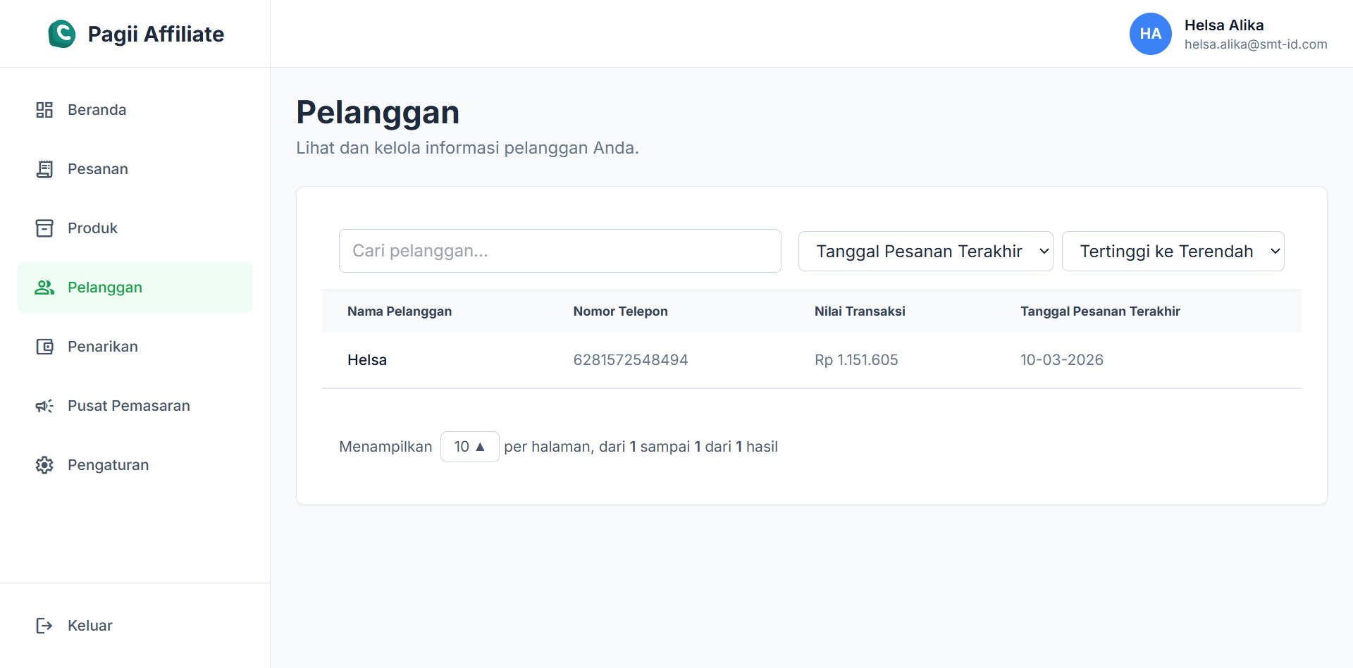Open the Tanggal Pesanan Terakhir sort dropdown
The width and height of the screenshot is (1353, 668).
[x=925, y=251]
